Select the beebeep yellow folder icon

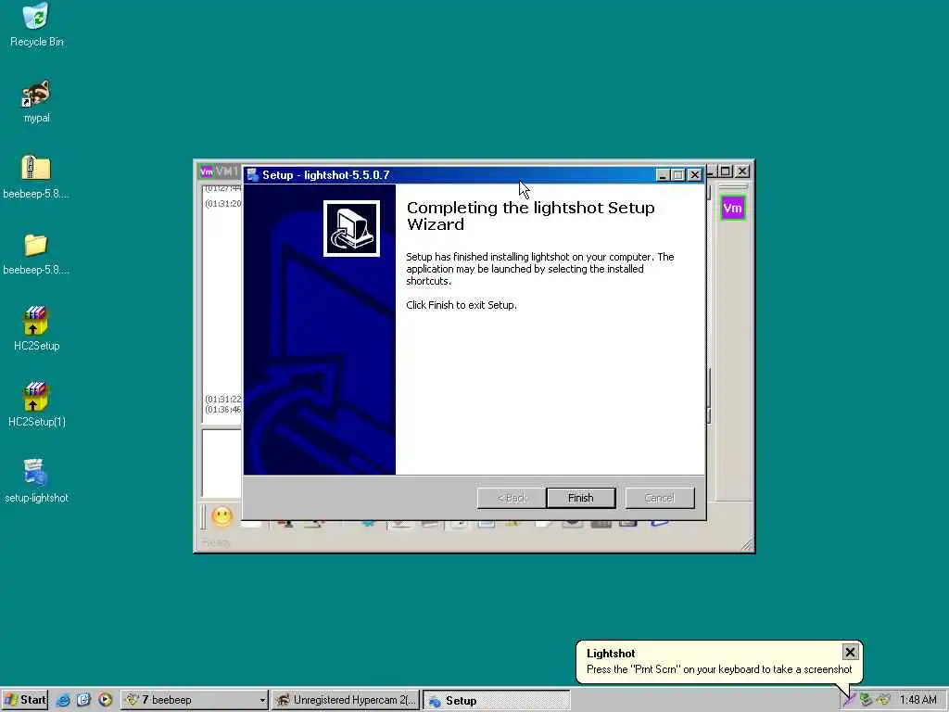click(36, 253)
